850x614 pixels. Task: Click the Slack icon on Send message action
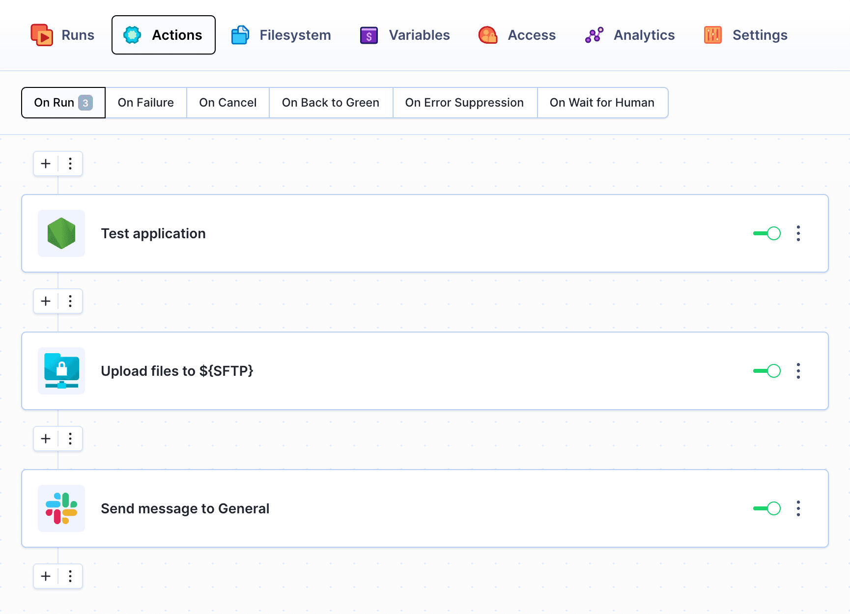point(61,508)
